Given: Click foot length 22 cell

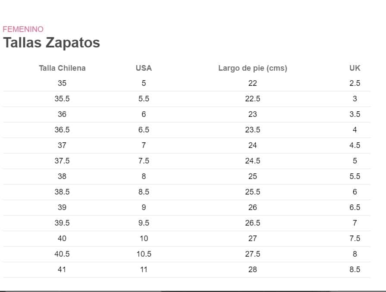Looking at the screenshot, I should [253, 83].
